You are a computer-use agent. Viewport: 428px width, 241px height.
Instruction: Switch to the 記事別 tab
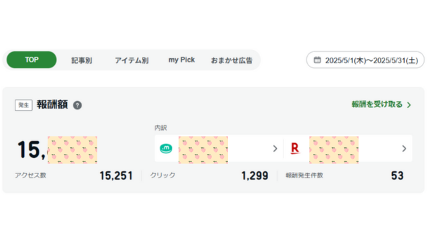(82, 60)
